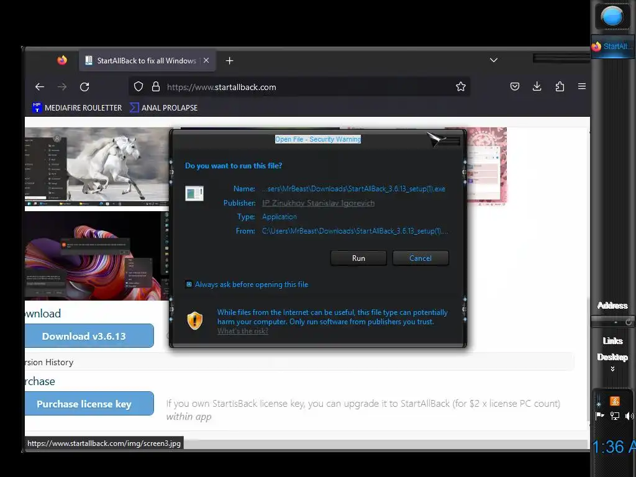
Task: Open a new browser tab
Action: 230,61
